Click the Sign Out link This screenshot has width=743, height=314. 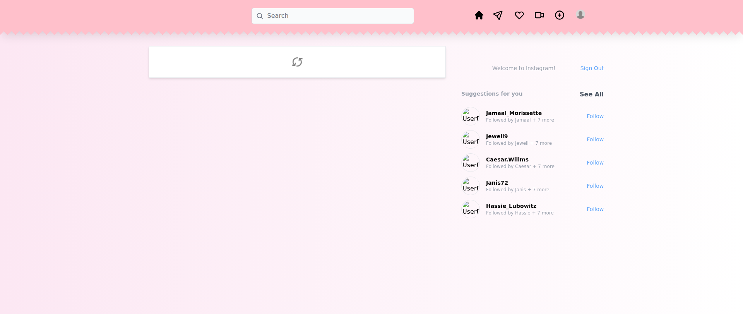pyautogui.click(x=592, y=68)
